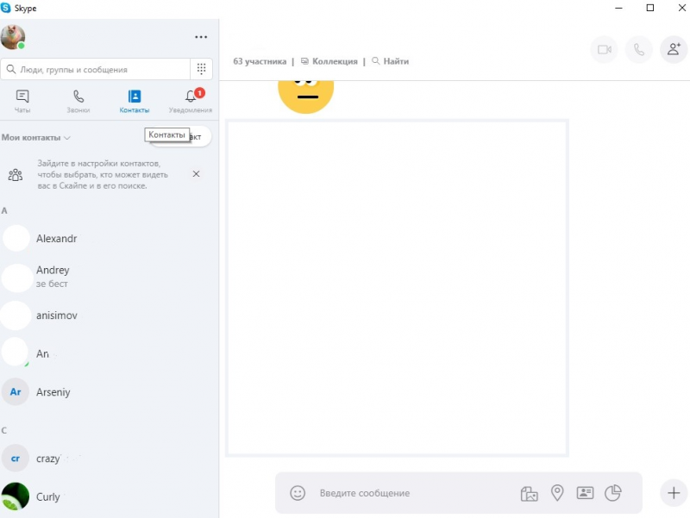Open the dial pad grid icon
The image size is (690, 518).
point(201,69)
